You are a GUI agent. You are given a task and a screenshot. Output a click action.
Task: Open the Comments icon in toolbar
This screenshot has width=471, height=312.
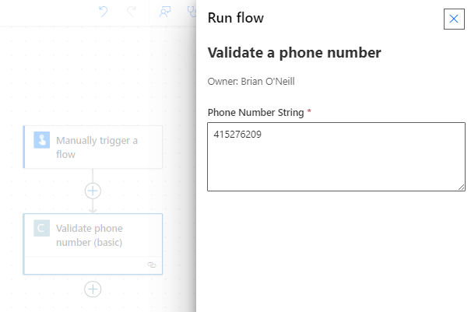pos(165,12)
